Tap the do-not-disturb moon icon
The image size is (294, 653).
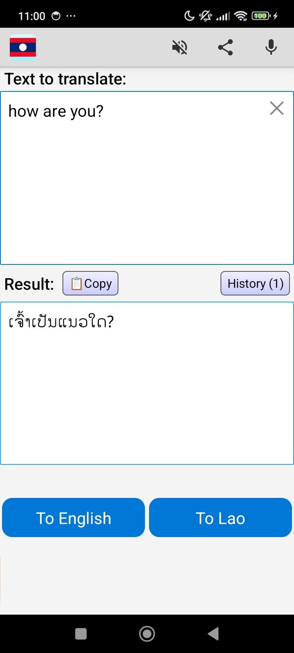(x=189, y=16)
